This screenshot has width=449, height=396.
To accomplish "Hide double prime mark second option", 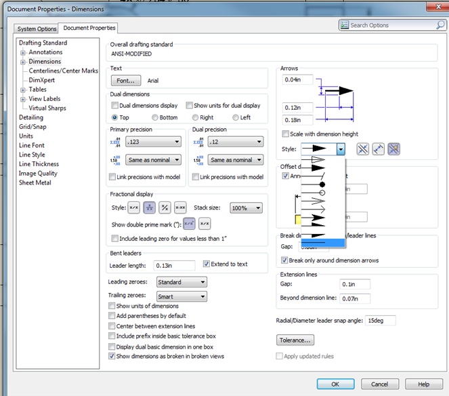I will (205, 224).
